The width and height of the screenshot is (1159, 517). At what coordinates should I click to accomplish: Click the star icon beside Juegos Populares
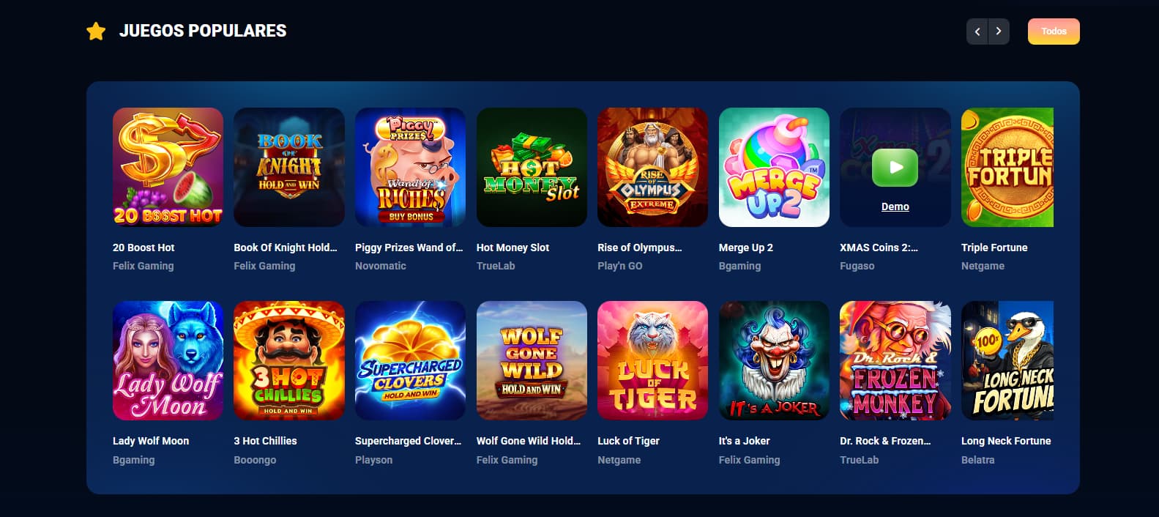[x=96, y=31]
